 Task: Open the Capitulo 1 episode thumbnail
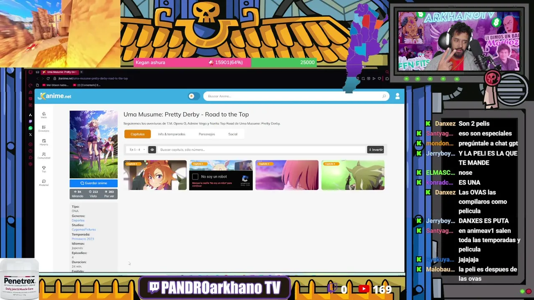(155, 175)
